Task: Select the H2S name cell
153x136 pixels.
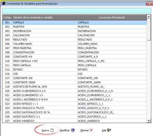Action: [45, 74]
